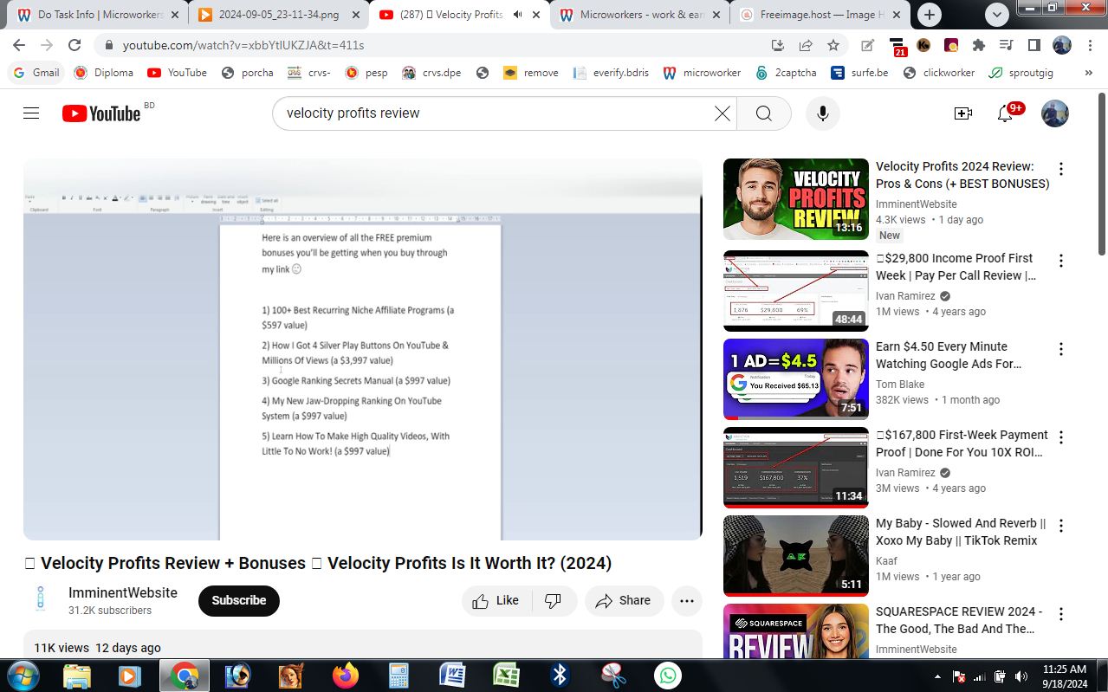Viewport: 1108px width, 692px height.
Task: Open ImminentWebsite channel avatar
Action: [40, 600]
